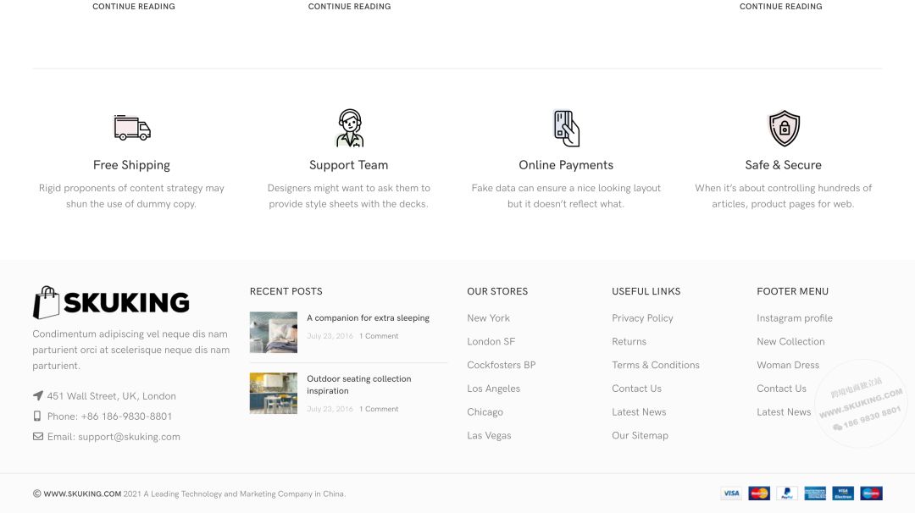Click the phone number +86 186-9830-8801
Screen dimensions: 915x513
coord(126,416)
